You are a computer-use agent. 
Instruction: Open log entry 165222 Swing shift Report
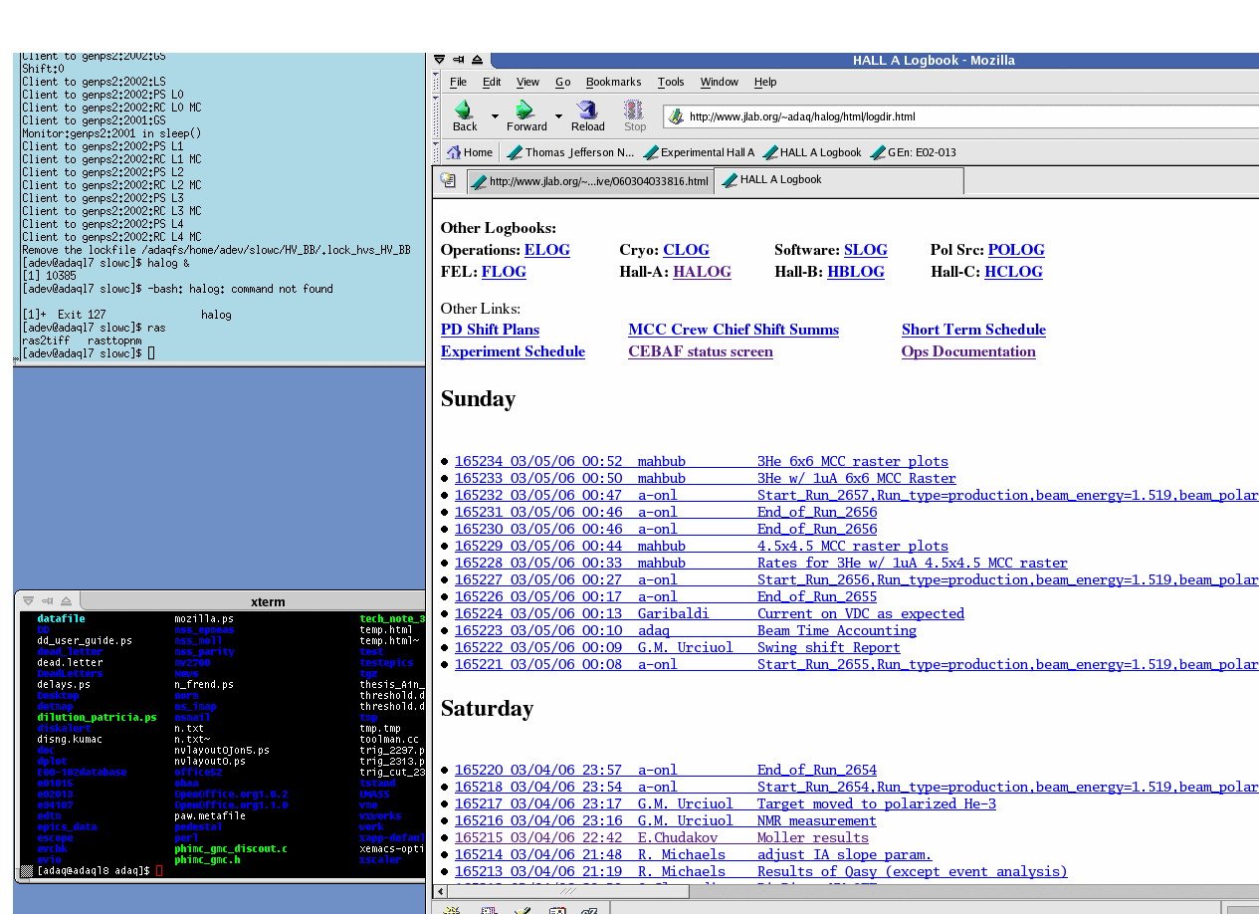pos(678,647)
